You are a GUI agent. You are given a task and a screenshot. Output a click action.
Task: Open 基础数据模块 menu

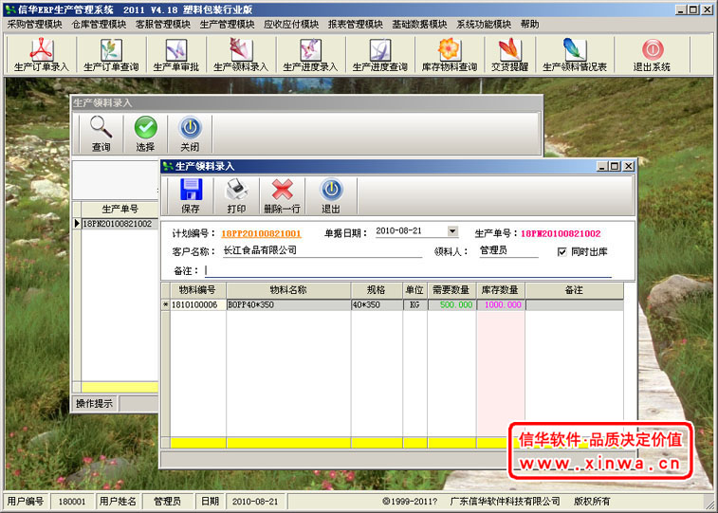(x=419, y=25)
